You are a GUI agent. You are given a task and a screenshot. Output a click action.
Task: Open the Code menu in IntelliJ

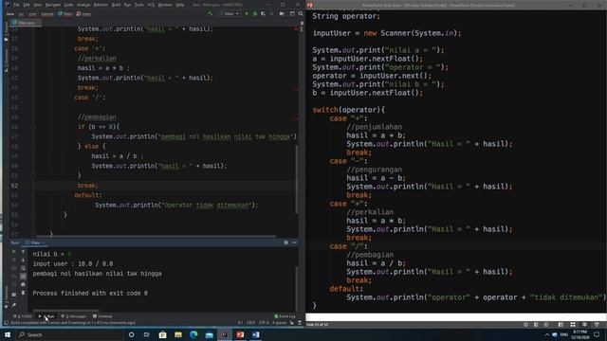pyautogui.click(x=68, y=5)
